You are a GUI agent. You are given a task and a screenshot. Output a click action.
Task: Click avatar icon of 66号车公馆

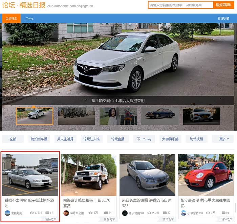point(66,213)
